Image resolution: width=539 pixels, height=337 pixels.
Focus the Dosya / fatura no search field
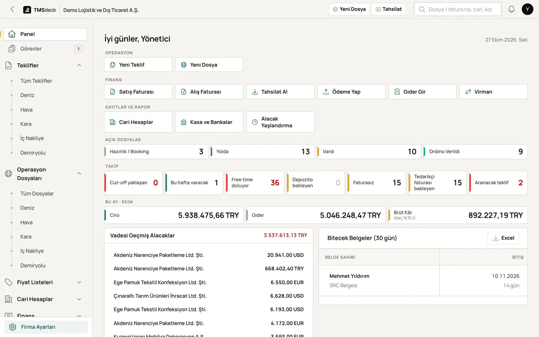457,9
